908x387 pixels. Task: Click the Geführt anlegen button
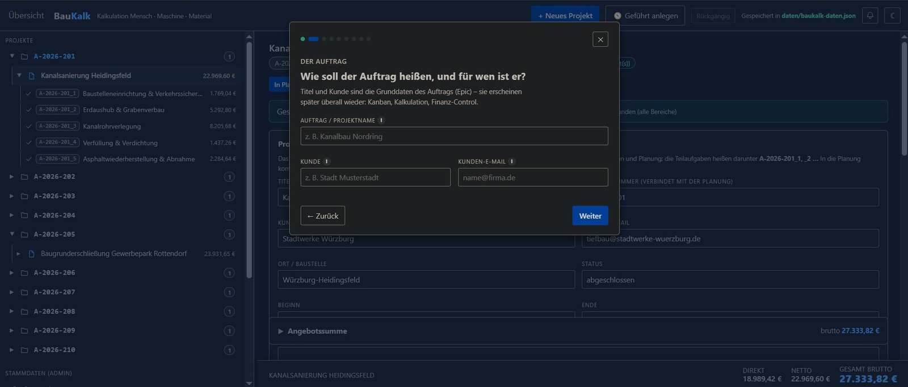pos(645,16)
